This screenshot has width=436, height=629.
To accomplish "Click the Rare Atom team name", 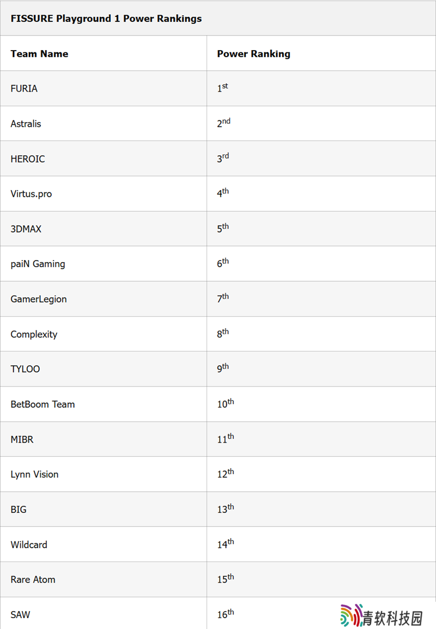I will (x=33, y=579).
